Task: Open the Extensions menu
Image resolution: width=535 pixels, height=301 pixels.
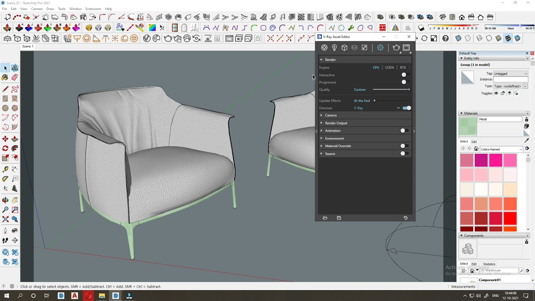Action: 93,9
